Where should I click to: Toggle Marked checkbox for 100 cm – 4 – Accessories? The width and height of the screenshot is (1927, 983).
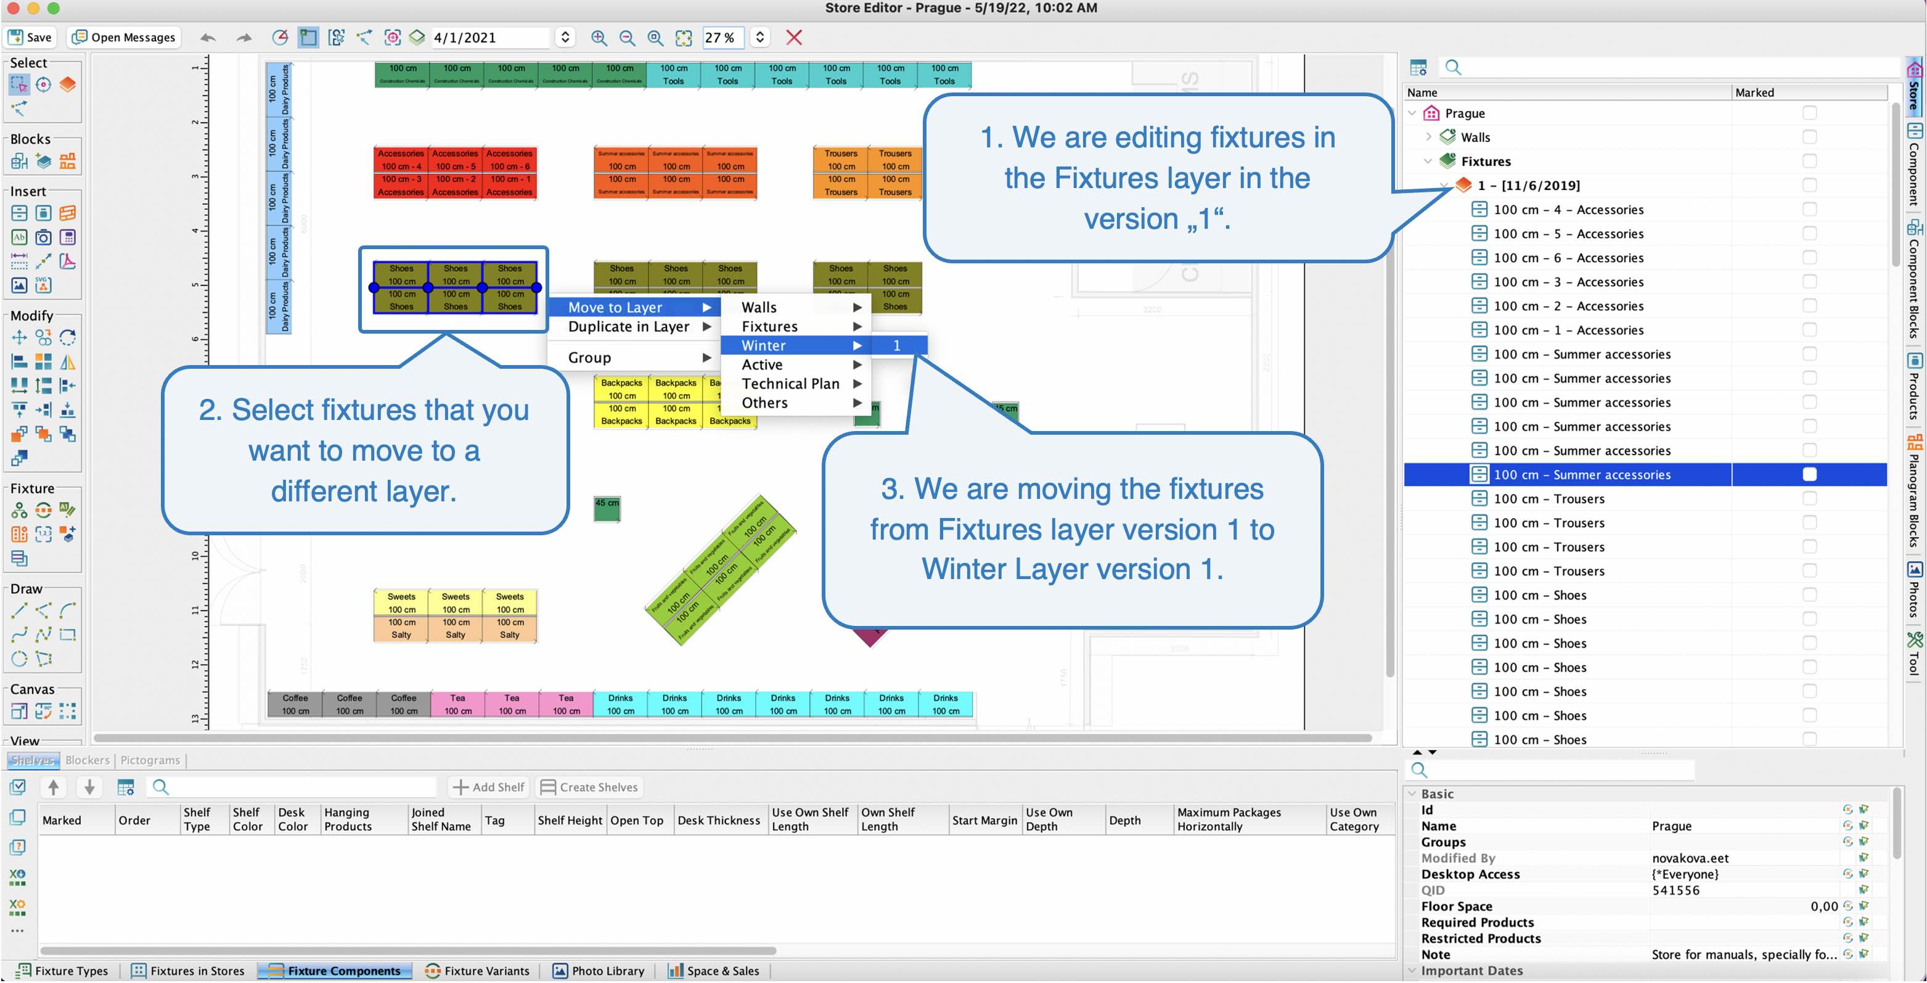pyautogui.click(x=1809, y=210)
